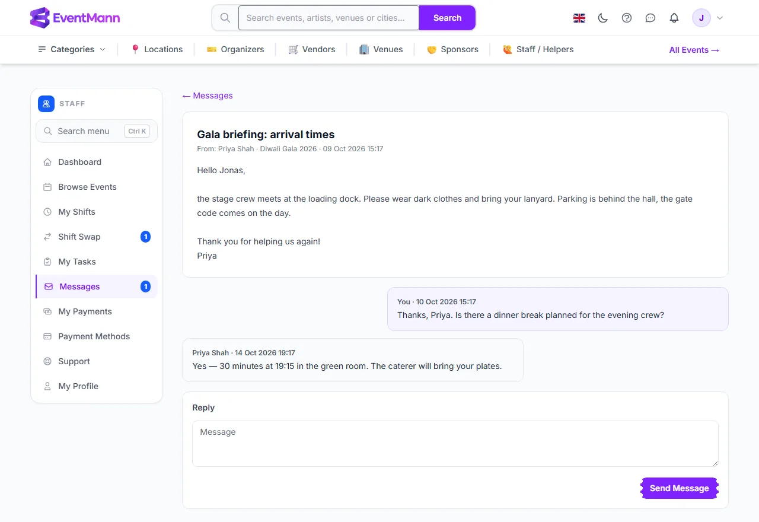Image resolution: width=759 pixels, height=522 pixels.
Task: Open Payment Methods label in the sidebar
Action: [x=94, y=336]
